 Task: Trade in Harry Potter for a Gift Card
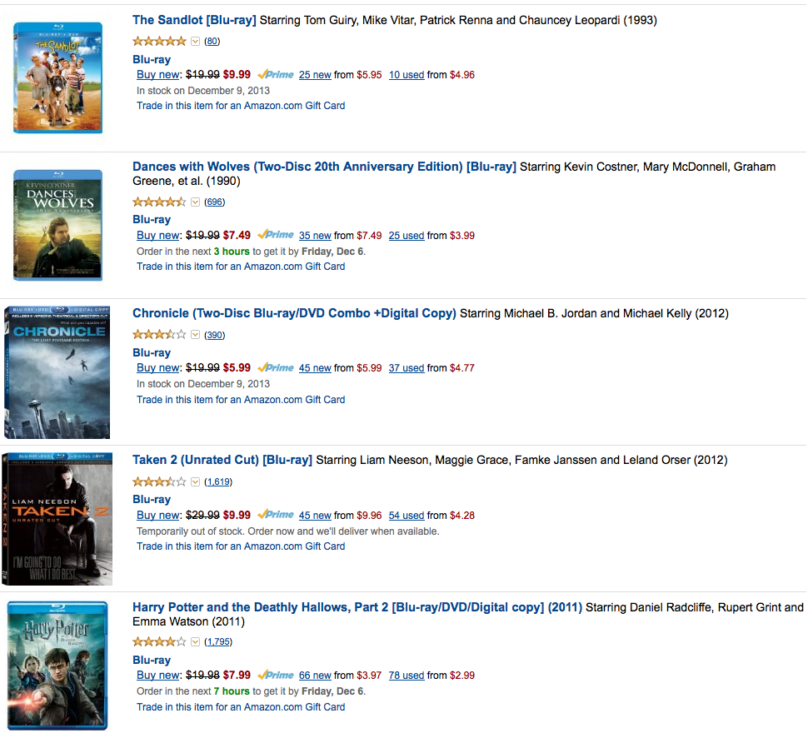coord(241,707)
